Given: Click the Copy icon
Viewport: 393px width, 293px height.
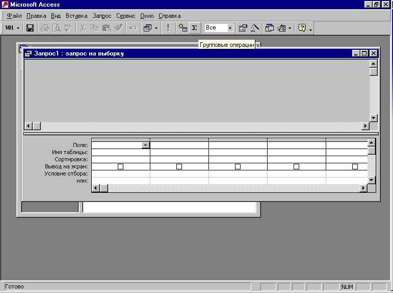Looking at the screenshot, I should click(94, 28).
